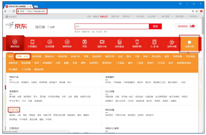206x135 pixels.
Task: Open 投影机 under 办公设备
Action: pos(165,101)
